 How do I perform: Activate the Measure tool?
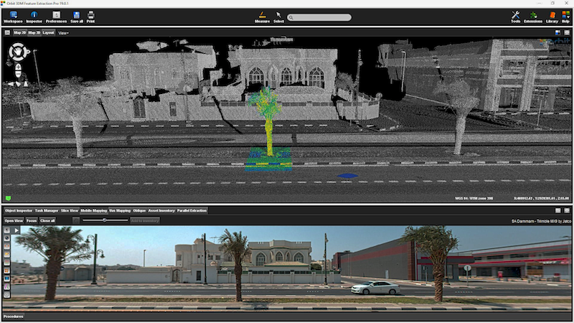[262, 16]
